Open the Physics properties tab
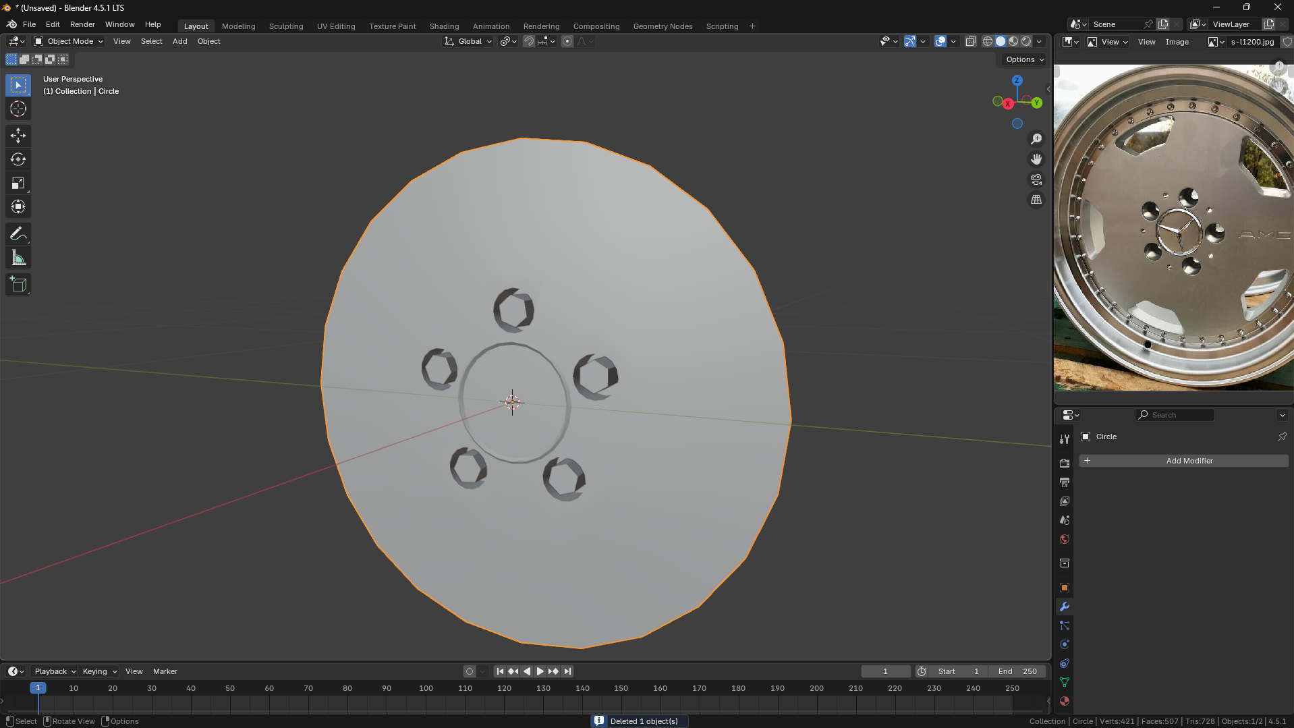1294x728 pixels. click(x=1065, y=644)
